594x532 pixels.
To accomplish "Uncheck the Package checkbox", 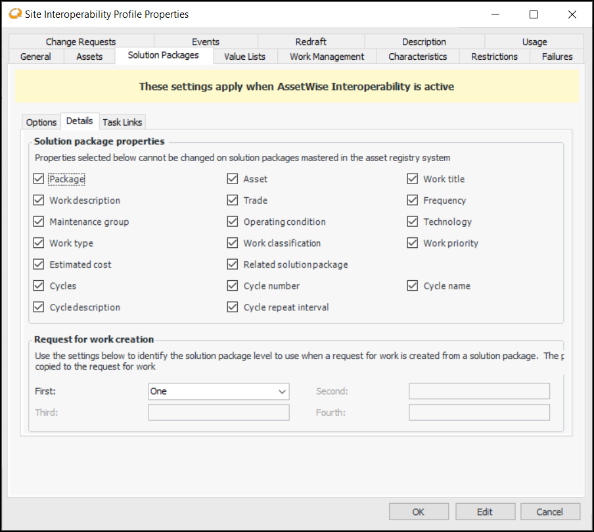I will pos(39,179).
